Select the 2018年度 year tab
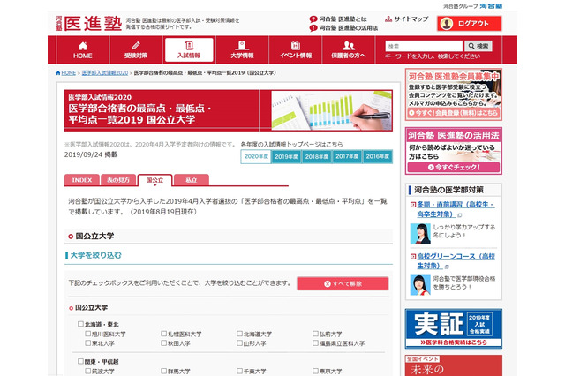 (x=317, y=157)
